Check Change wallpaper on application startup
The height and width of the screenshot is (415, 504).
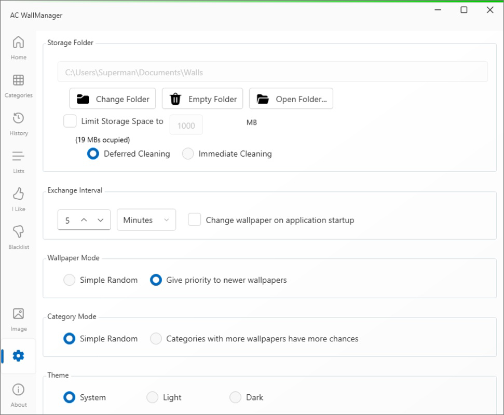click(x=195, y=220)
